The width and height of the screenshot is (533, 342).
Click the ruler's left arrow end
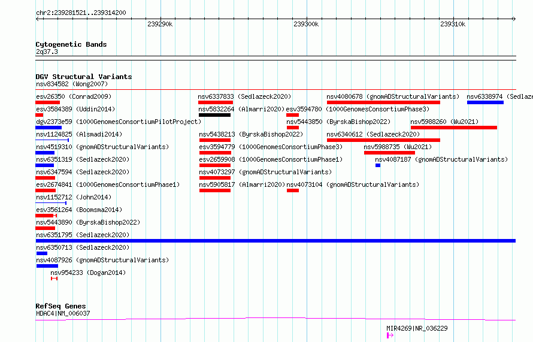tap(37, 19)
